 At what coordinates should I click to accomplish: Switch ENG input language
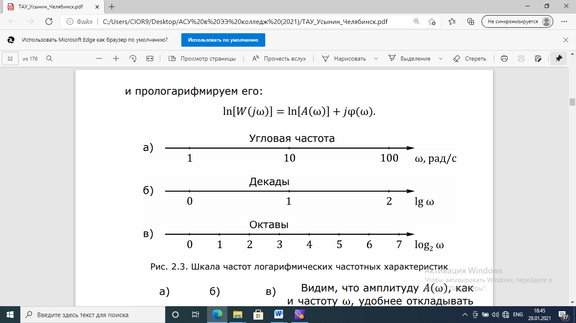(x=518, y=315)
